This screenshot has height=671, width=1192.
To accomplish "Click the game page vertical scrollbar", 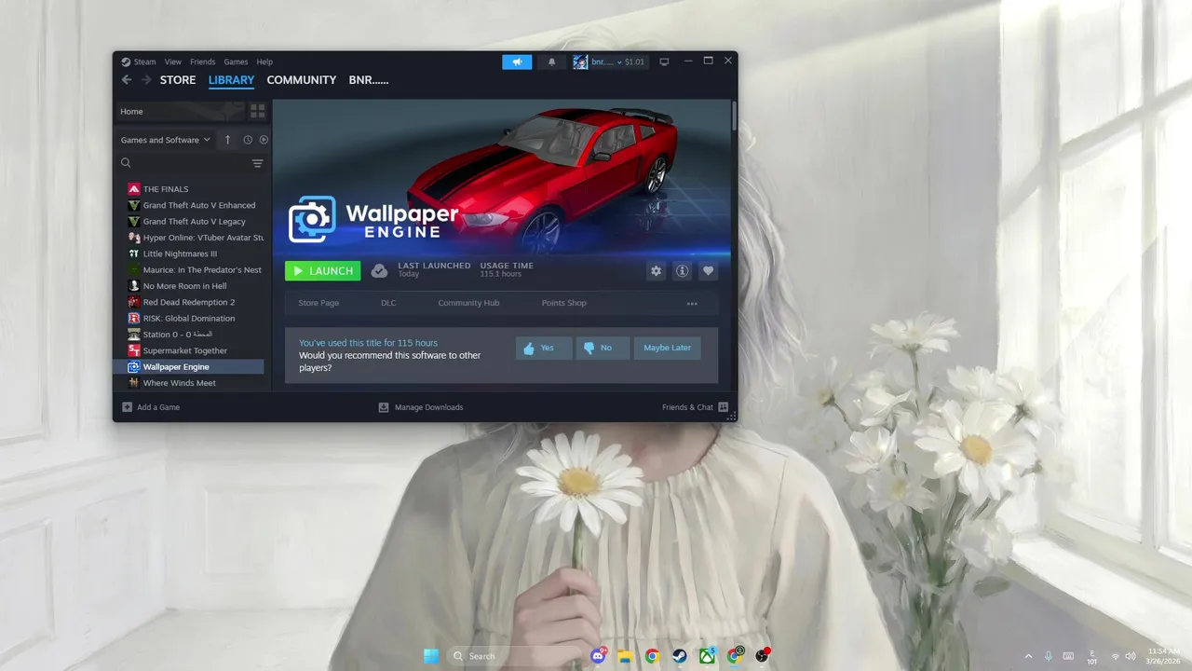I will point(734,116).
